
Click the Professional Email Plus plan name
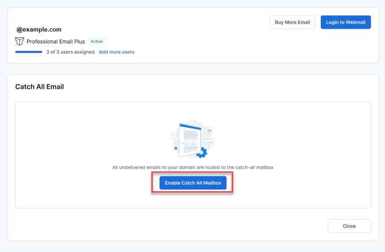tap(55, 41)
